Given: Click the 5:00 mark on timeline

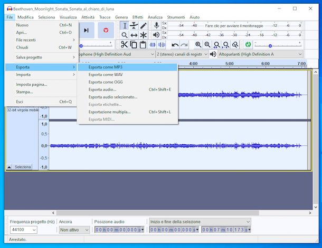Looking at the screenshot, I should pyautogui.click(x=230, y=64).
